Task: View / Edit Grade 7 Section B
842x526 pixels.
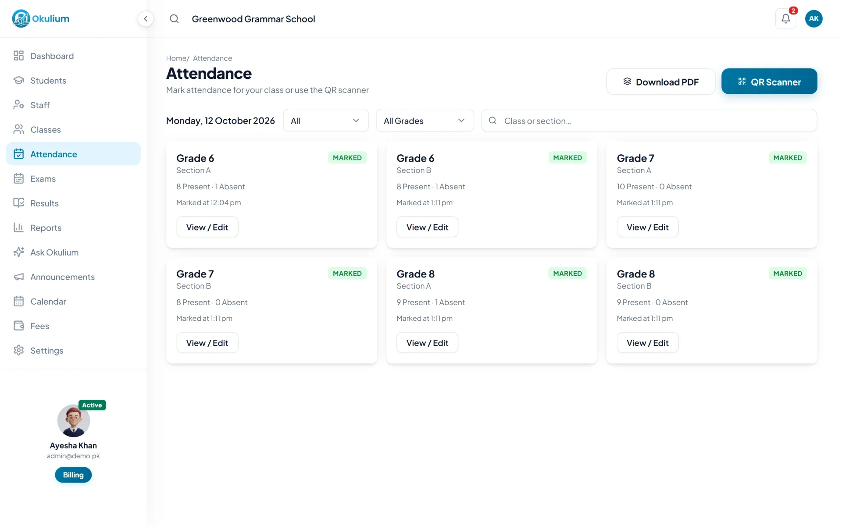Action: pos(207,343)
